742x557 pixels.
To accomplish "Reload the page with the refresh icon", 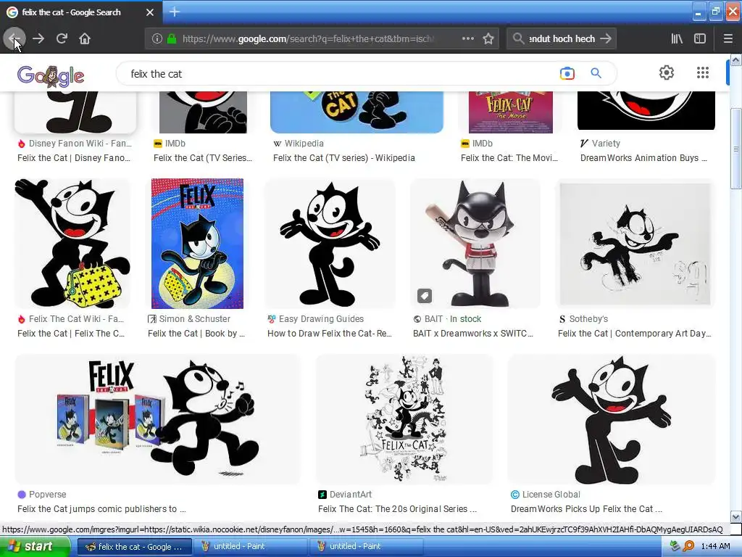I will pyautogui.click(x=62, y=39).
